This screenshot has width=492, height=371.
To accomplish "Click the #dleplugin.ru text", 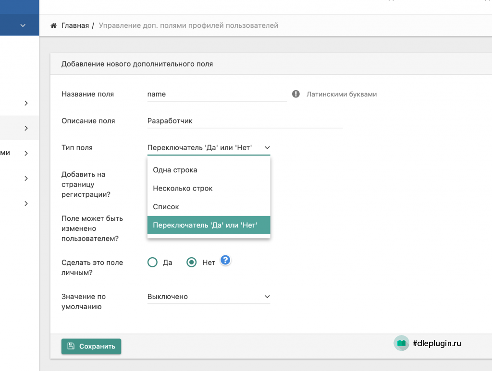I will 437,344.
